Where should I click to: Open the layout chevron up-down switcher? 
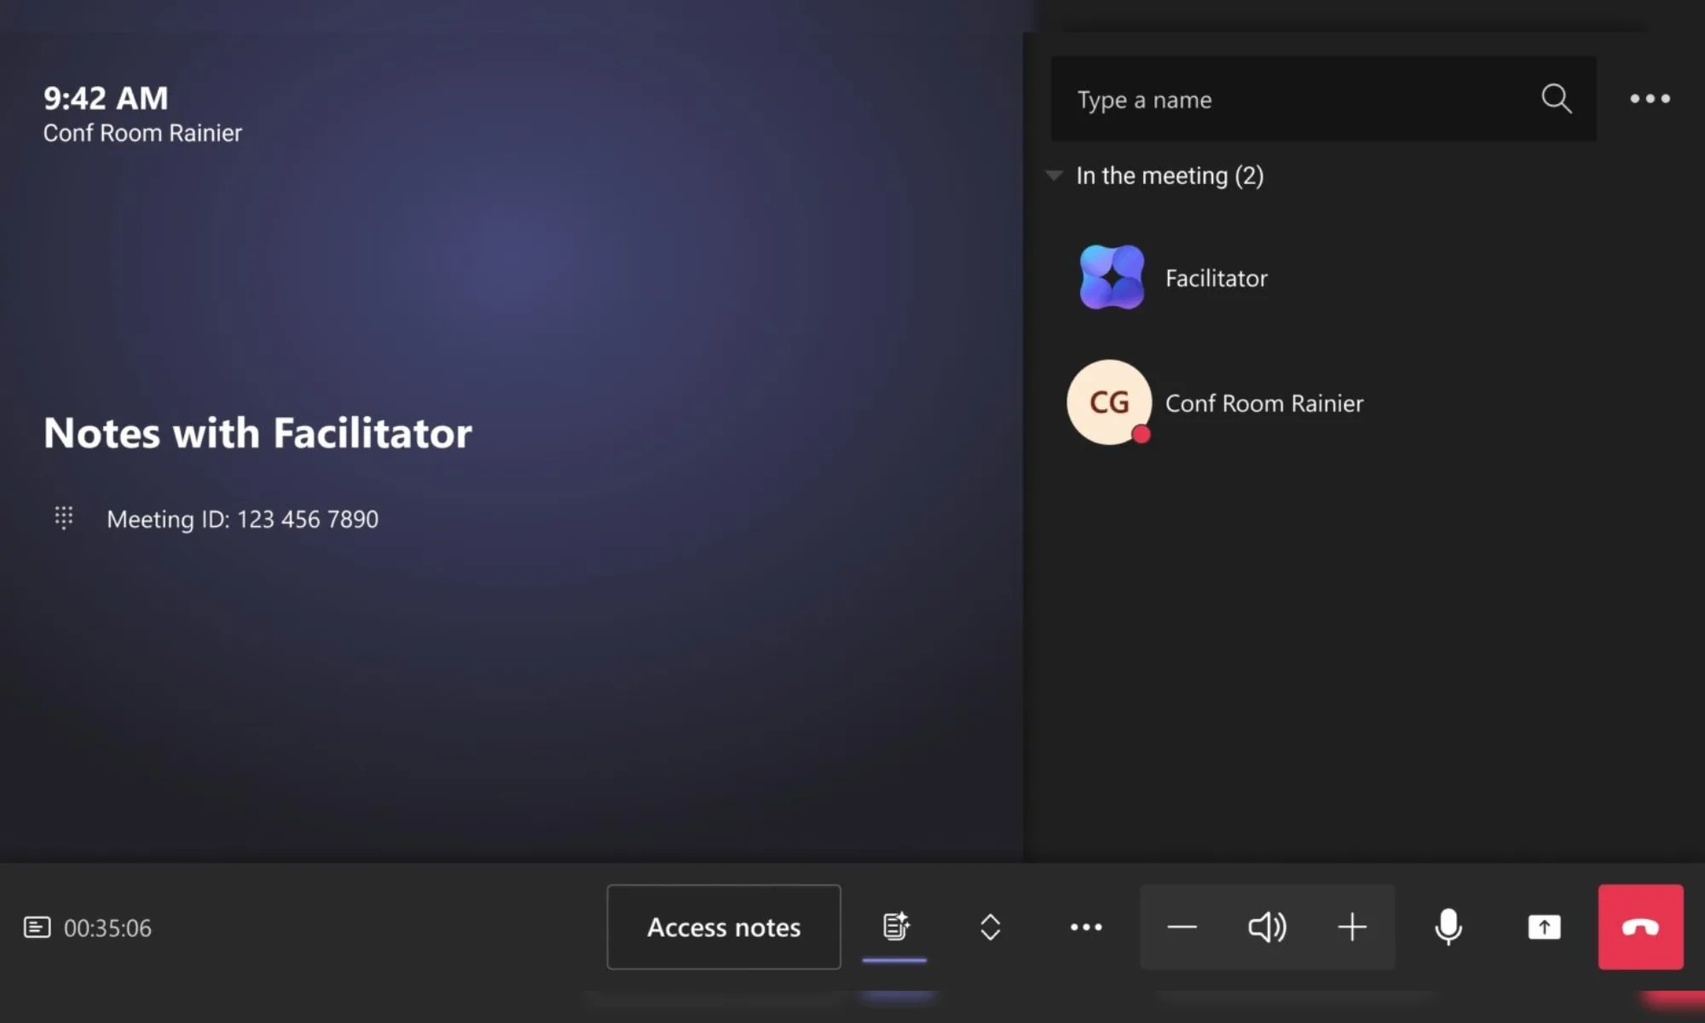[x=990, y=927]
